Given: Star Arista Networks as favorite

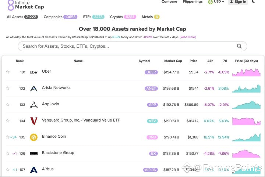Looking at the screenshot, I should tap(8, 88).
